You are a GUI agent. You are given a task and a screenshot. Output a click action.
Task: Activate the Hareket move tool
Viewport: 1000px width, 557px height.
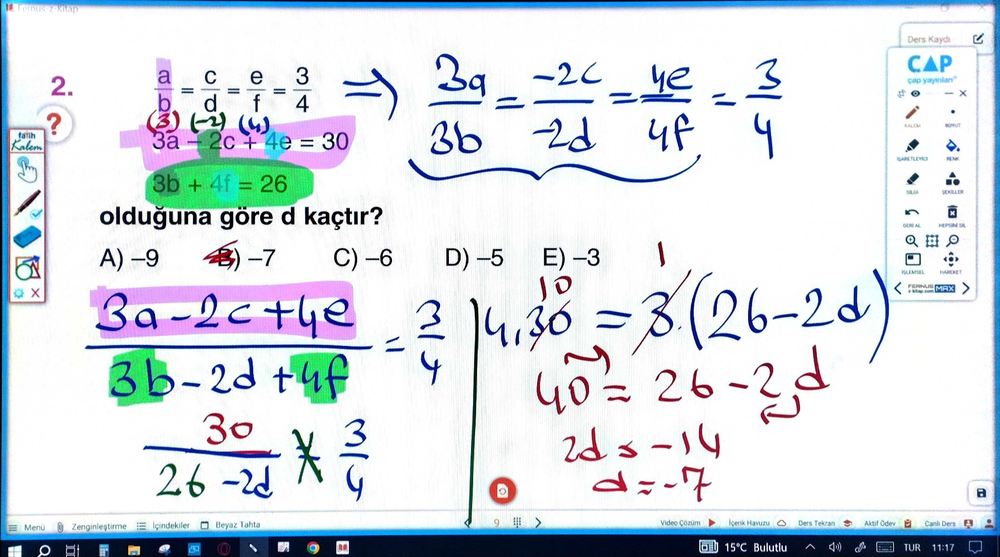click(951, 259)
